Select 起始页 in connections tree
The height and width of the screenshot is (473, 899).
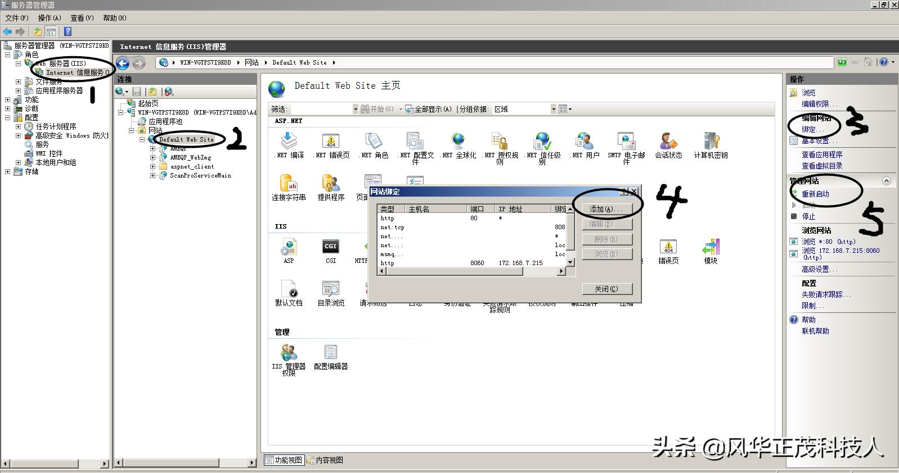(148, 103)
